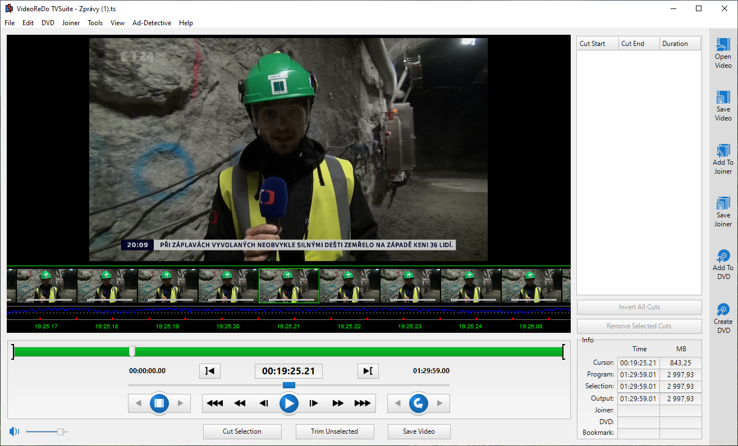738x446 pixels.
Task: Set selection end marker button
Action: [x=368, y=371]
